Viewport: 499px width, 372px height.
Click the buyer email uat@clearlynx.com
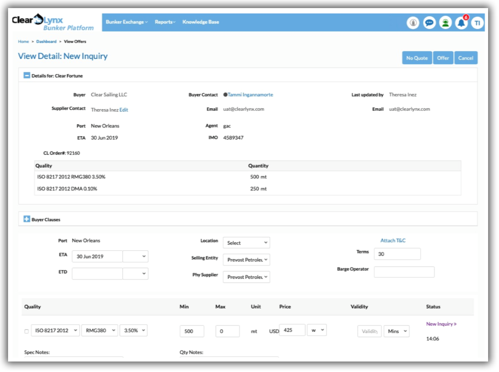click(x=243, y=109)
